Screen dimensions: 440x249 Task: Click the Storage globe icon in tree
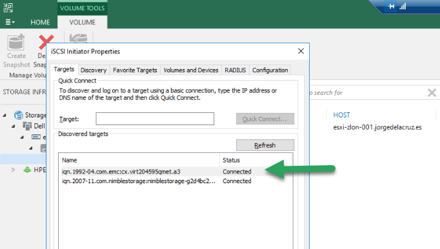pos(19,115)
